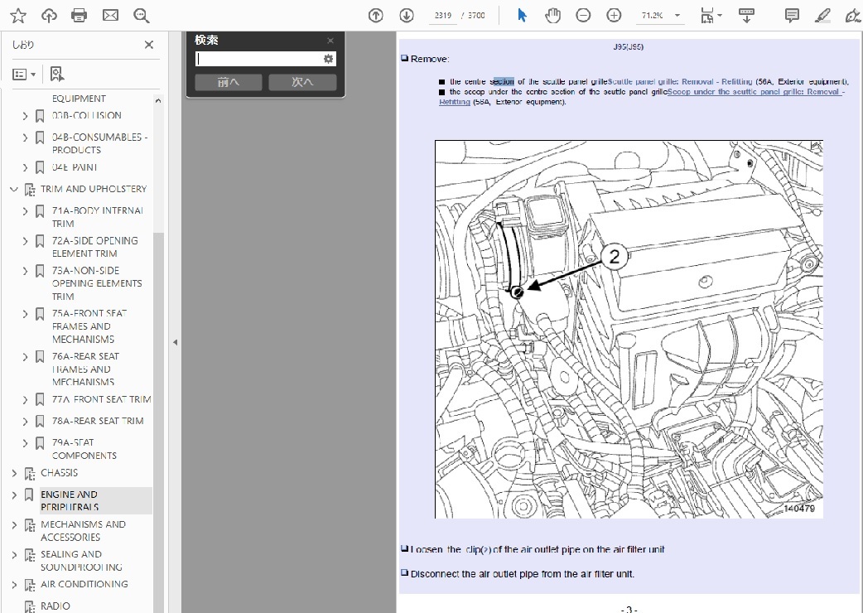863x613 pixels.
Task: Select CHASSIS bookmark label
Action: point(59,473)
